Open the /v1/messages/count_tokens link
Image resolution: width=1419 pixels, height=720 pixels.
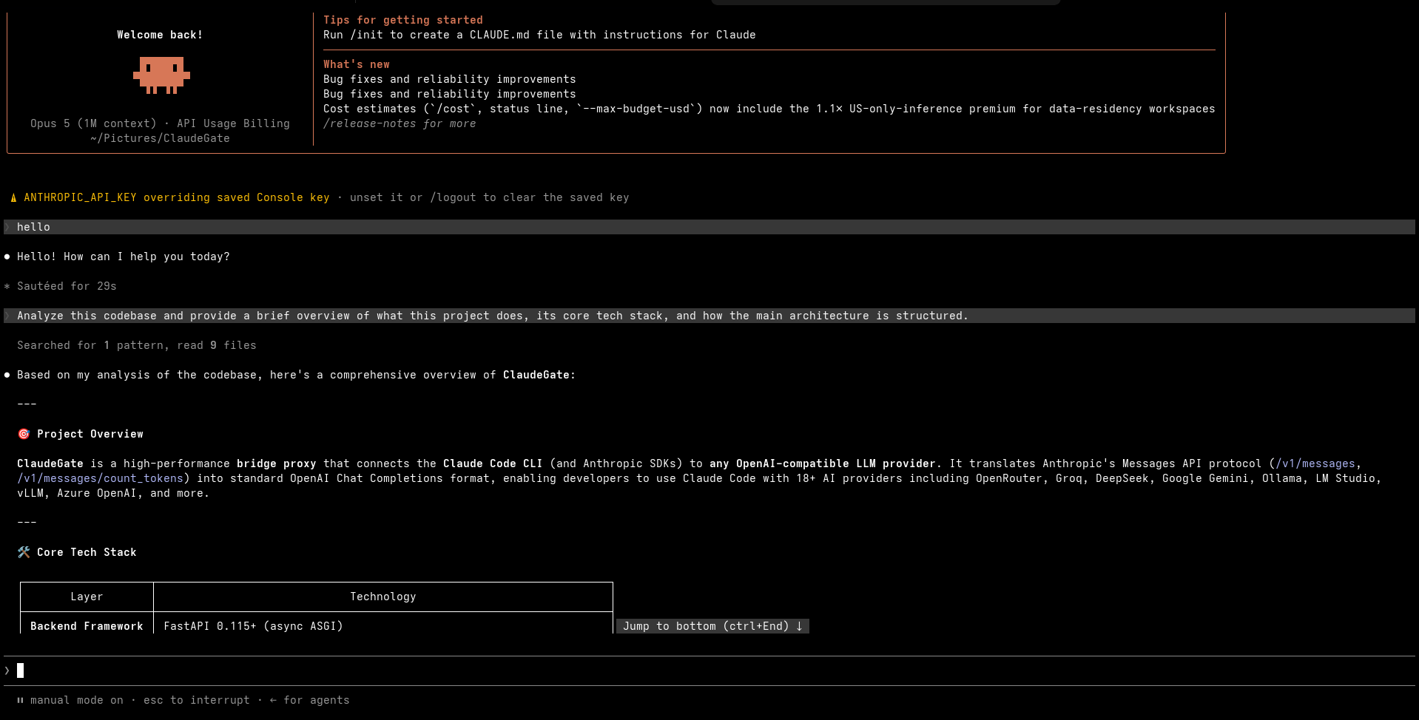pos(100,478)
